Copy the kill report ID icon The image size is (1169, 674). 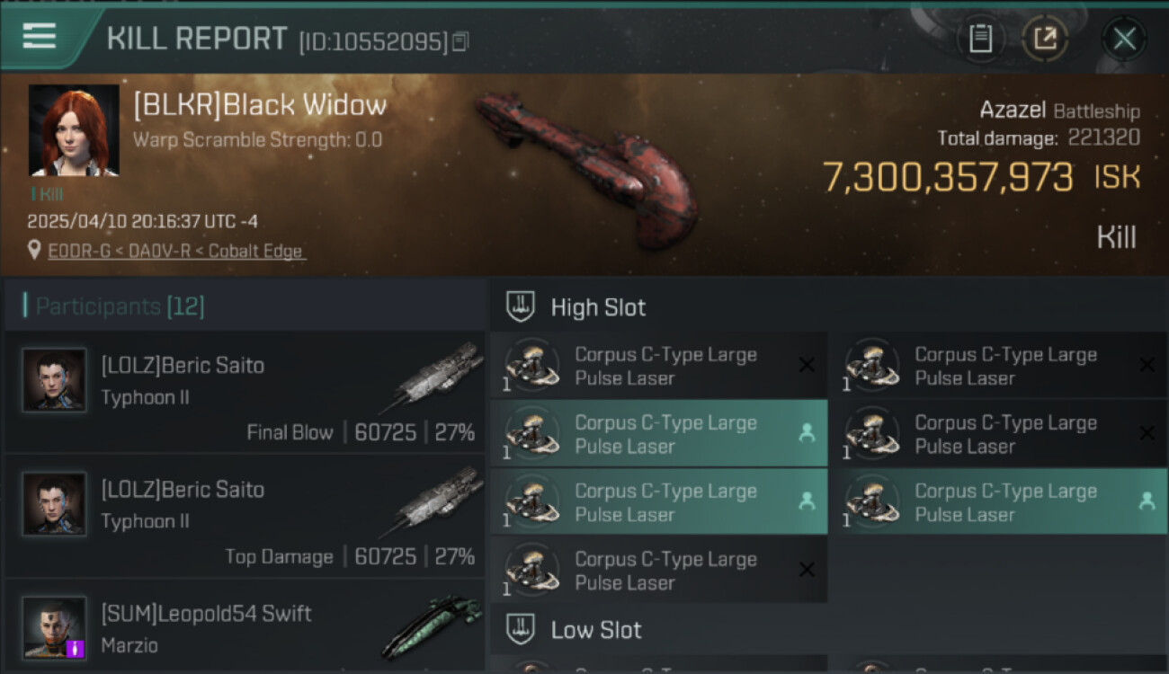coord(460,41)
